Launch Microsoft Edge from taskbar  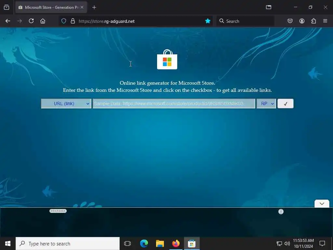point(144,243)
